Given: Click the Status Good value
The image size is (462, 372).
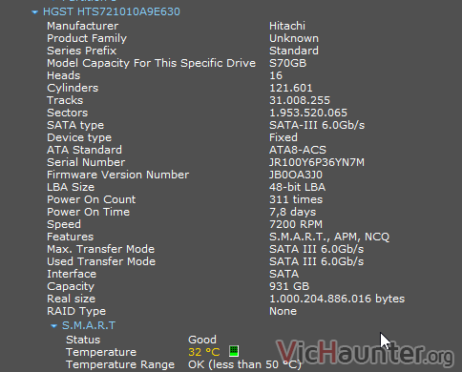Looking at the screenshot, I should [x=202, y=340].
